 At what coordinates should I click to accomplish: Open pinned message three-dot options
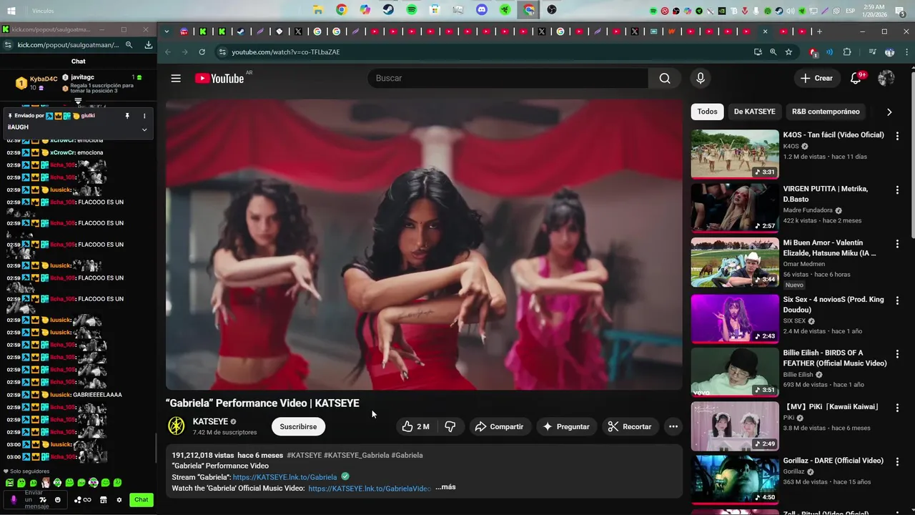144,116
